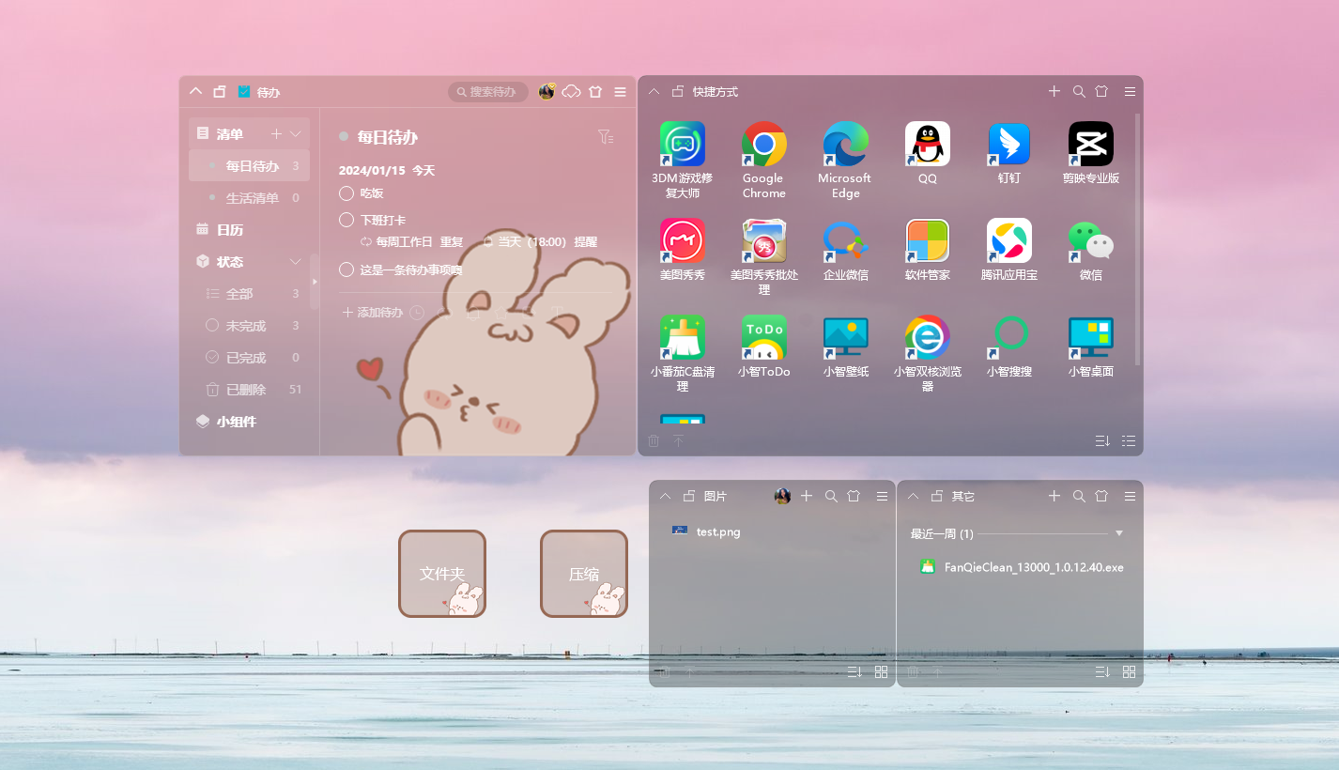The width and height of the screenshot is (1339, 770).
Task: Check off the 下班打卡 task
Action: 346,220
